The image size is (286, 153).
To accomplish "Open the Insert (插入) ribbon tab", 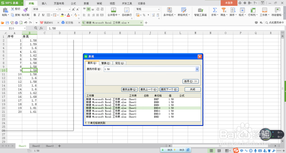I will (44, 3).
